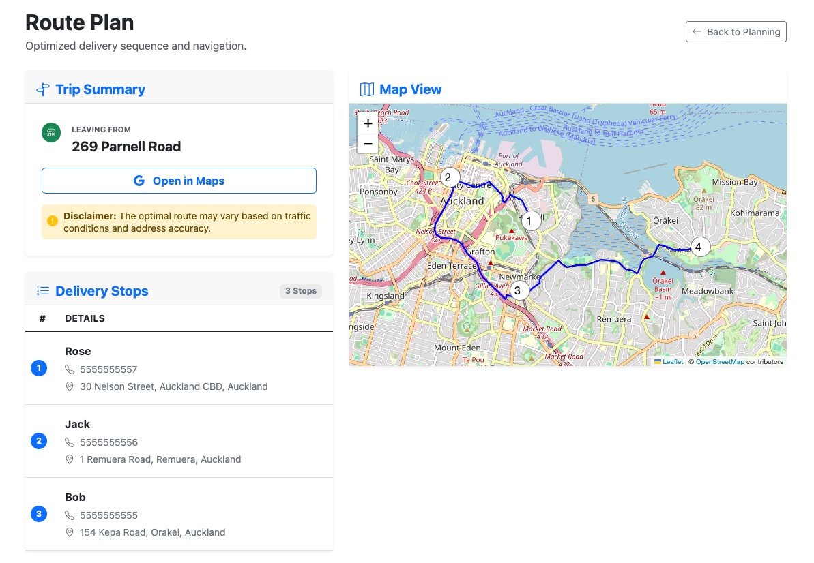Screen dimensions: 814x563
Task: Click the phone icon beside Bob's number
Action: coord(69,515)
